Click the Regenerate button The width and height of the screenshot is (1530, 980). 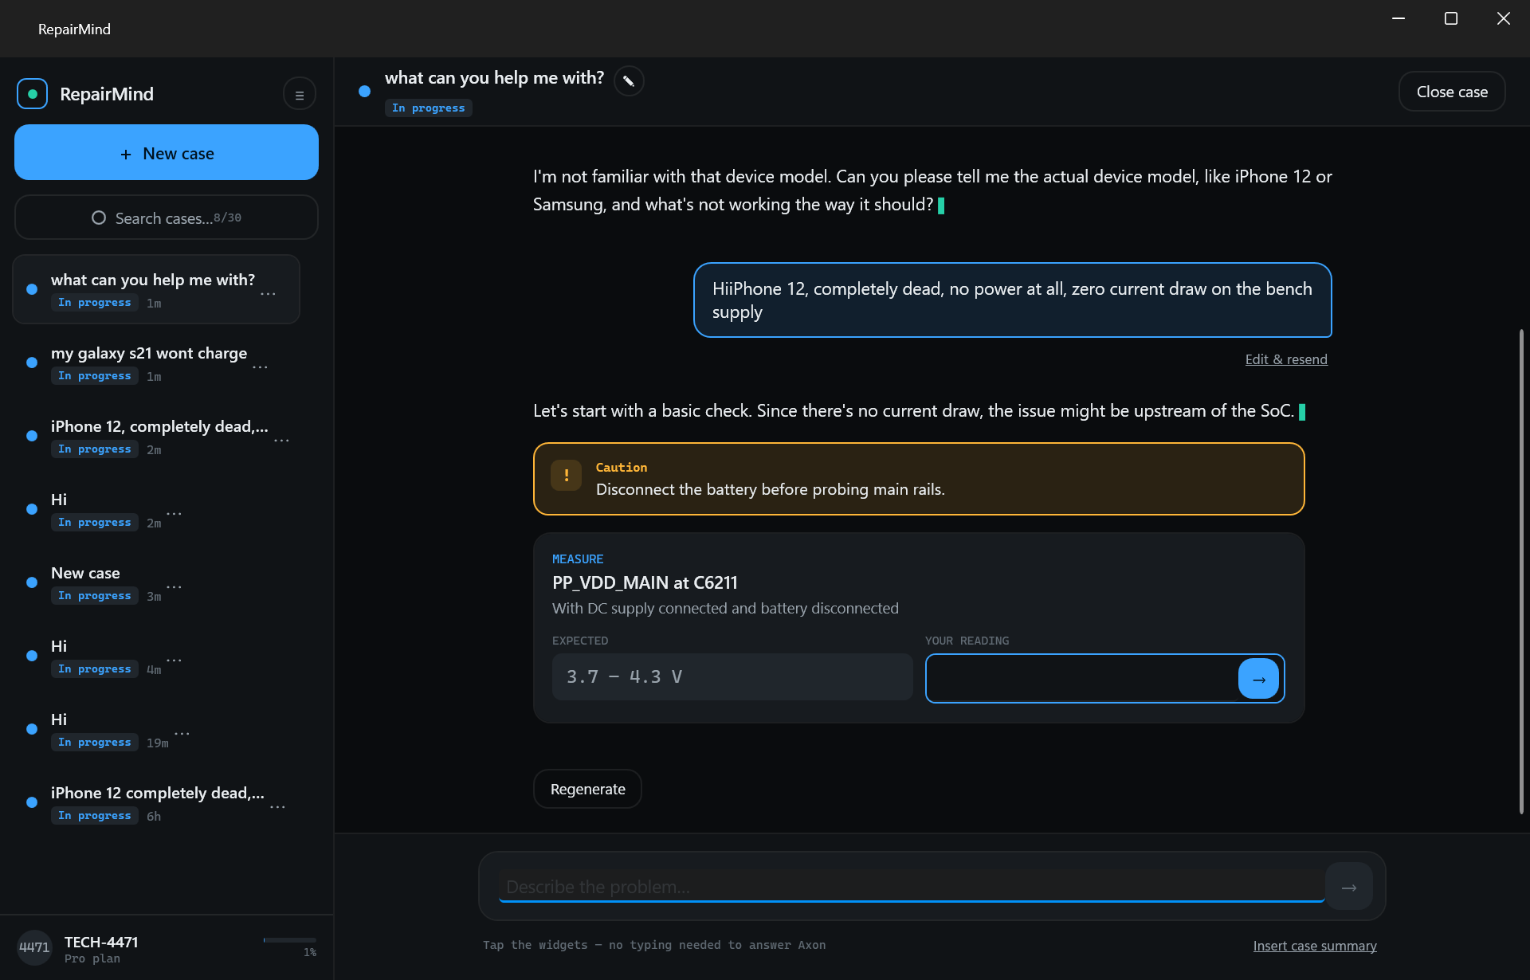click(587, 789)
